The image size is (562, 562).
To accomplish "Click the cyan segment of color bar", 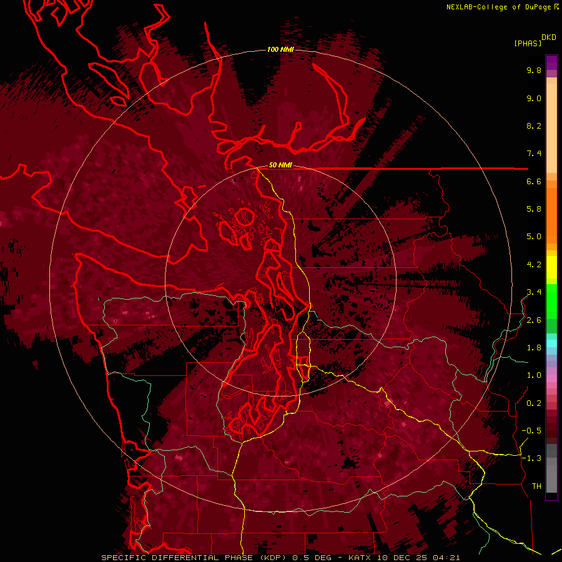I will point(551,343).
